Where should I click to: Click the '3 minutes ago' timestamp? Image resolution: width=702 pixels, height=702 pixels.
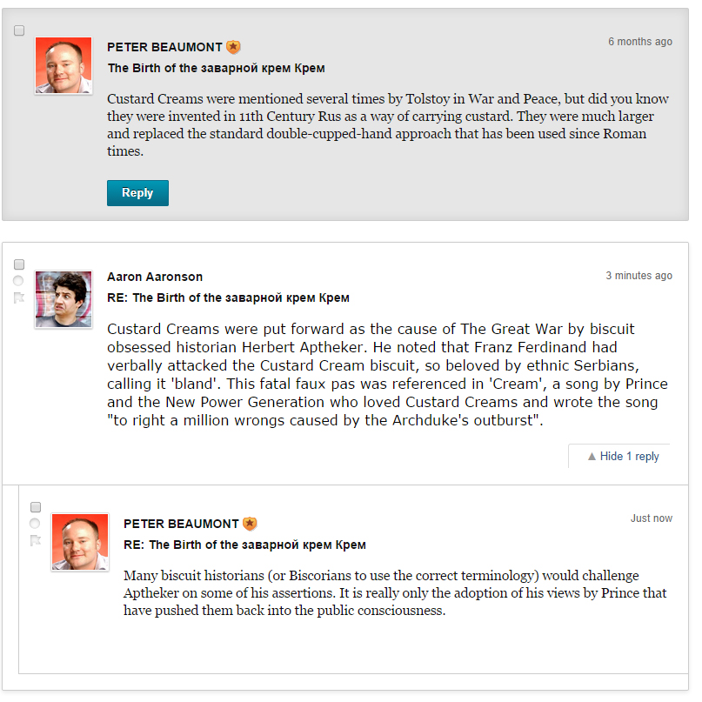(638, 276)
